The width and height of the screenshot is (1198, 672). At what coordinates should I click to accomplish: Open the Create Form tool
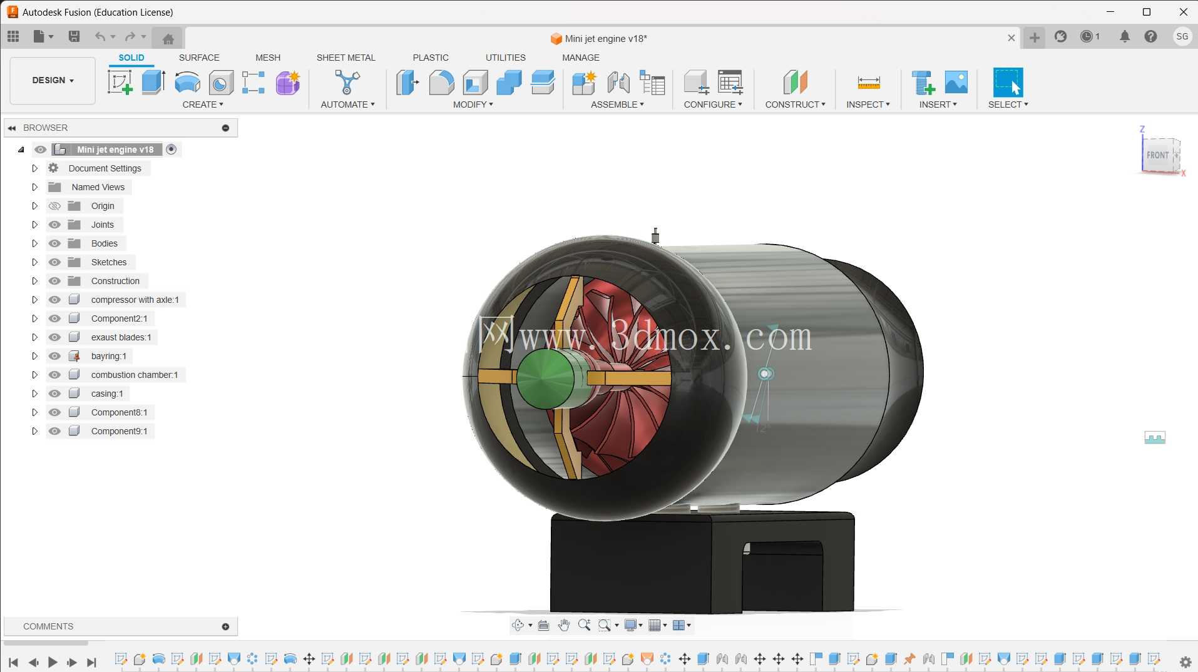pos(288,82)
